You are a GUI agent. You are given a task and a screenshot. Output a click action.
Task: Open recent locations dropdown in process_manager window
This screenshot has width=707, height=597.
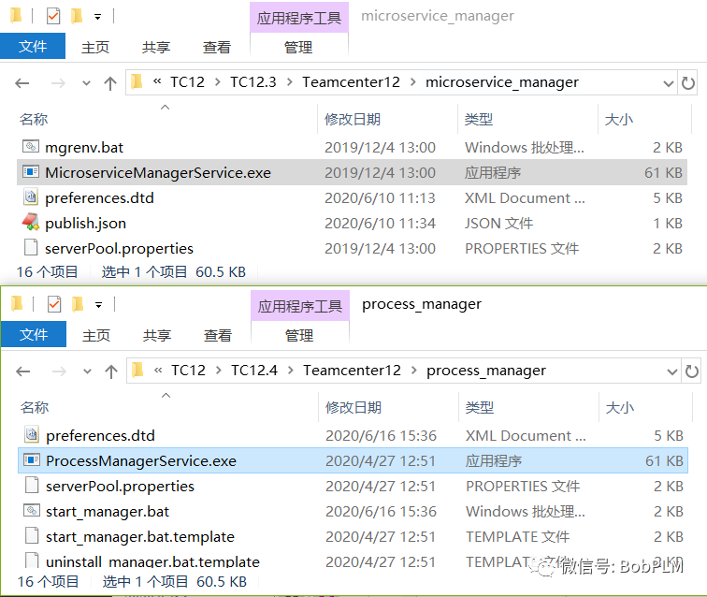(87, 371)
